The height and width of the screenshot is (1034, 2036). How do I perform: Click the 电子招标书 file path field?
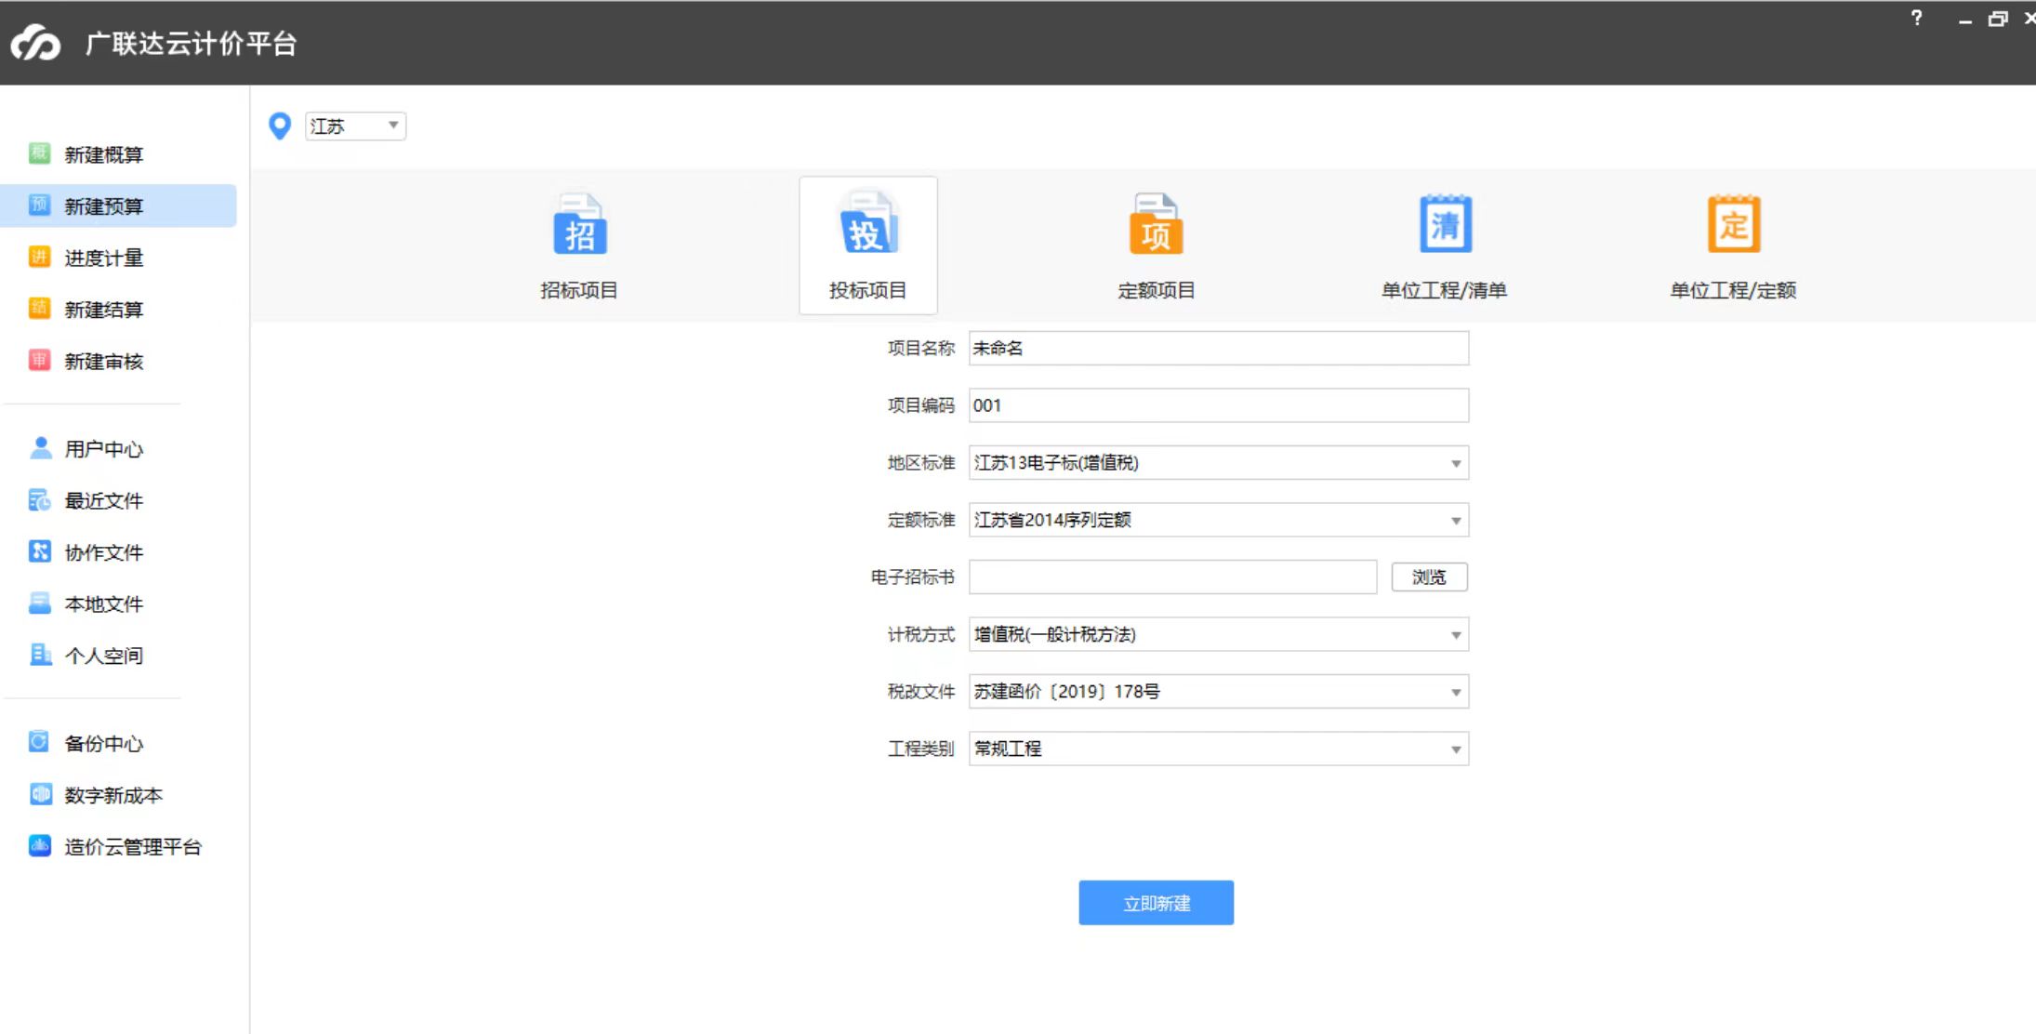click(1172, 577)
